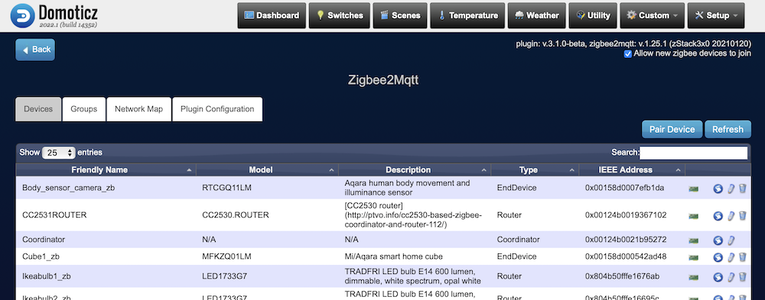
Task: Open the Temperature page
Action: coord(467,15)
